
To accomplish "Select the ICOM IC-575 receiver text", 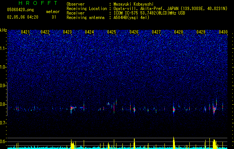I will click(x=149, y=13).
